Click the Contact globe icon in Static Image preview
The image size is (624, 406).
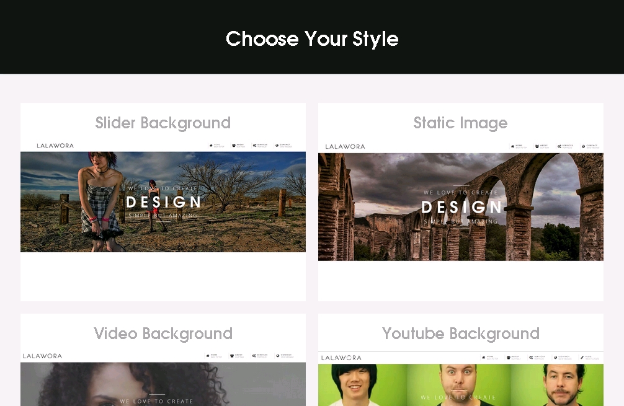(584, 147)
